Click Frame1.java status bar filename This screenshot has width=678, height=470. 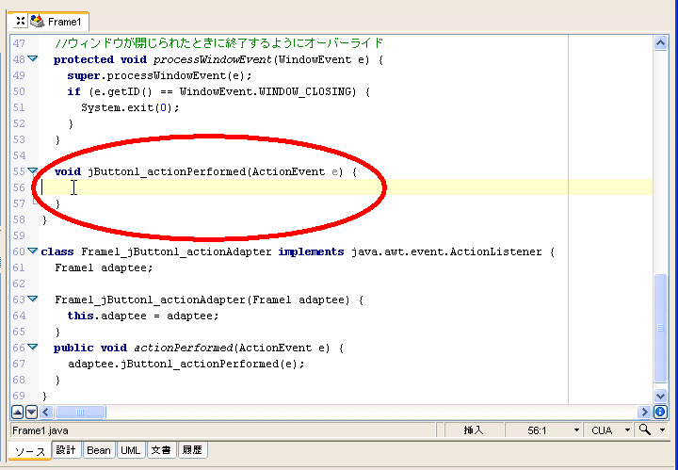40,430
